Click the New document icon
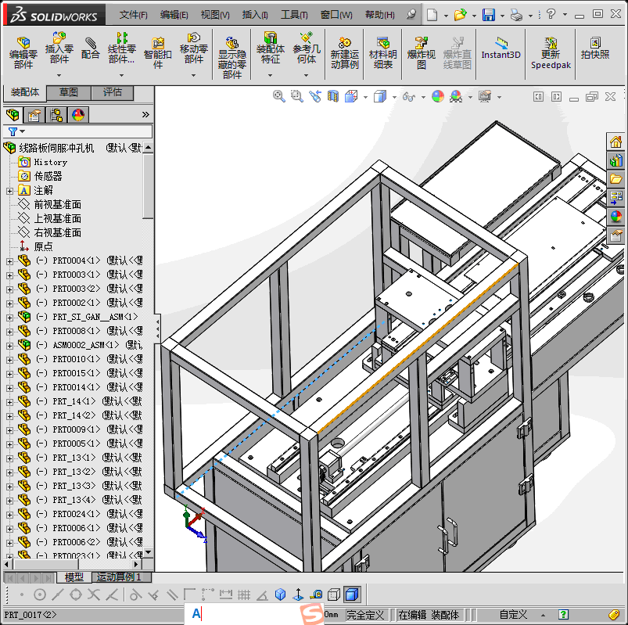Image resolution: width=628 pixels, height=625 pixels. pos(432,15)
